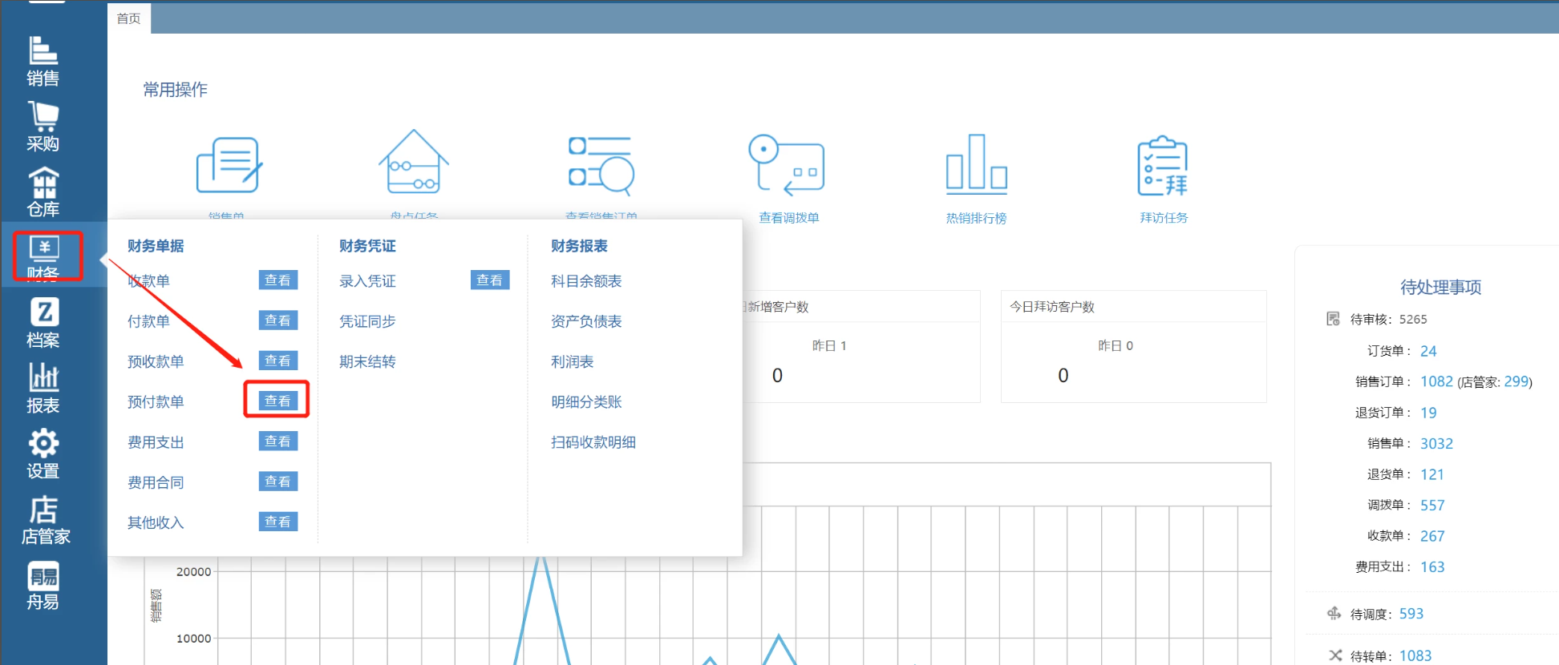Image resolution: width=1559 pixels, height=665 pixels.
Task: Click 查看 button beside 预付款单
Action: pos(277,401)
